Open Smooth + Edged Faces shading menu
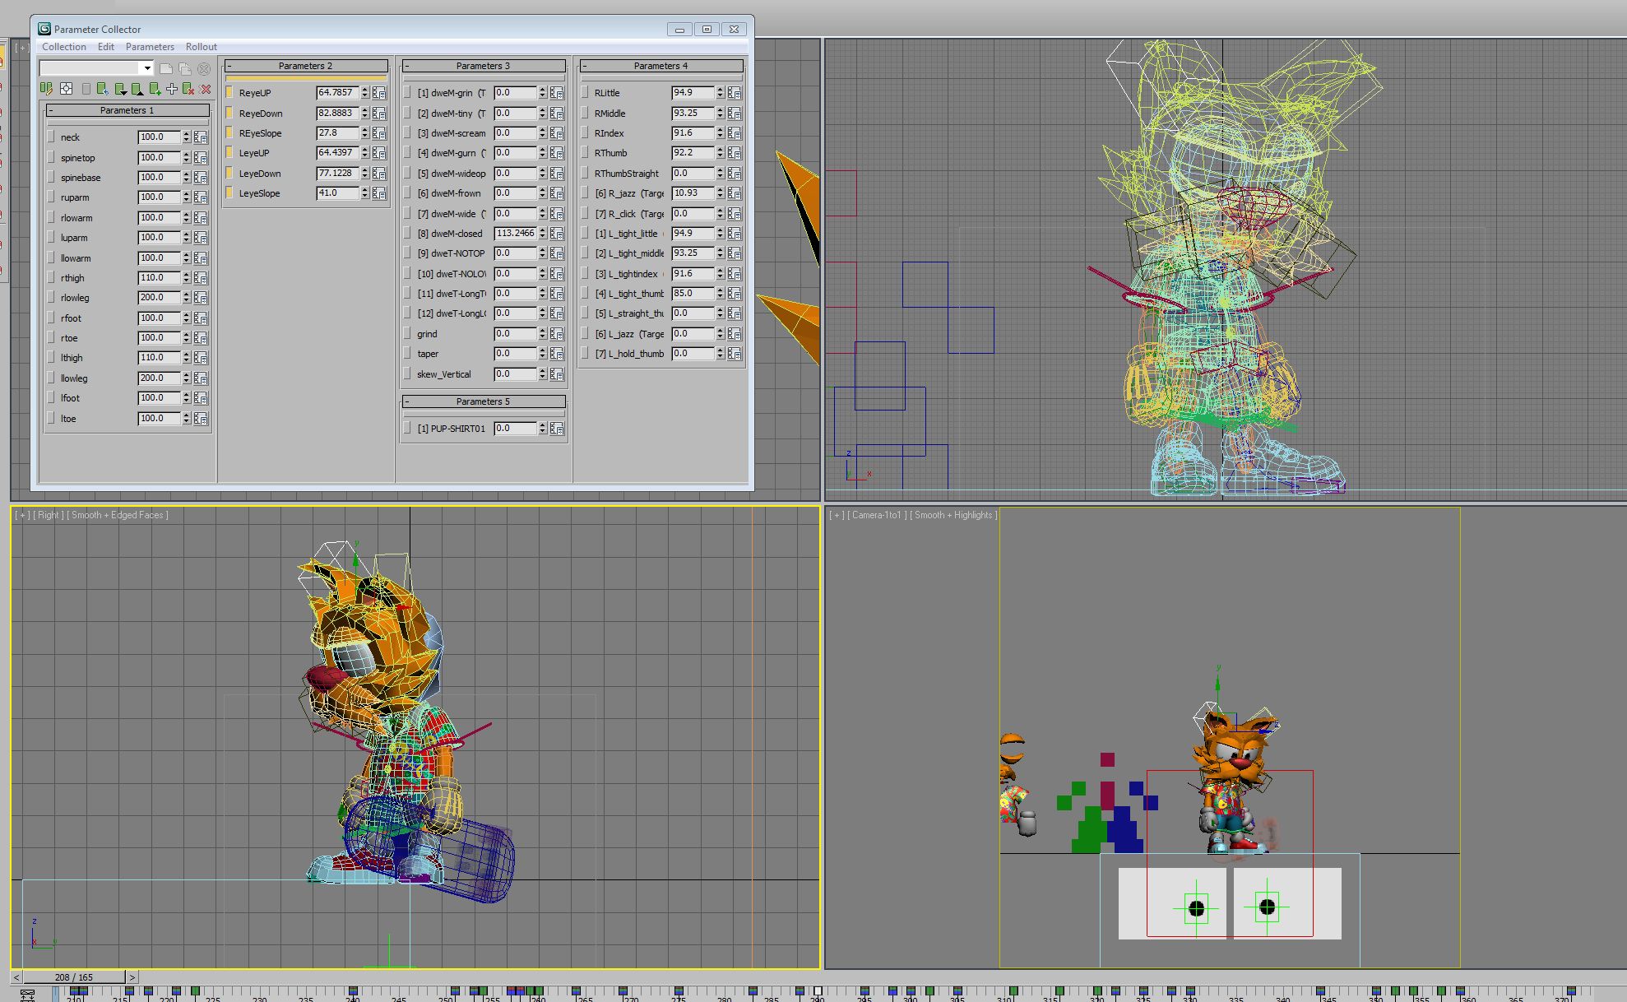Viewport: 1627px width, 1002px height. [x=118, y=515]
